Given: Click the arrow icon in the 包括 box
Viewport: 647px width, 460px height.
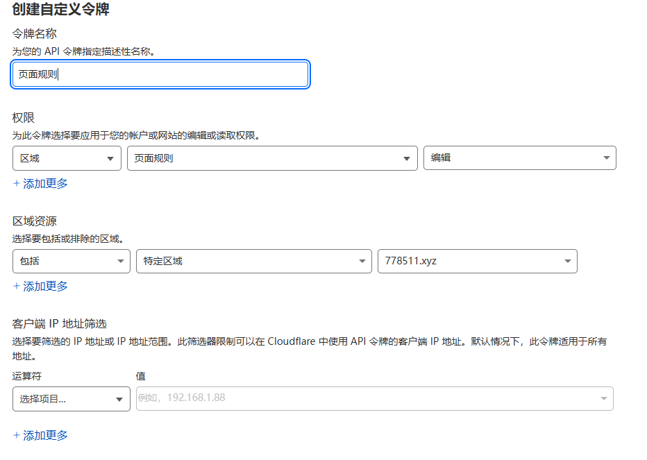Looking at the screenshot, I should click(x=119, y=262).
